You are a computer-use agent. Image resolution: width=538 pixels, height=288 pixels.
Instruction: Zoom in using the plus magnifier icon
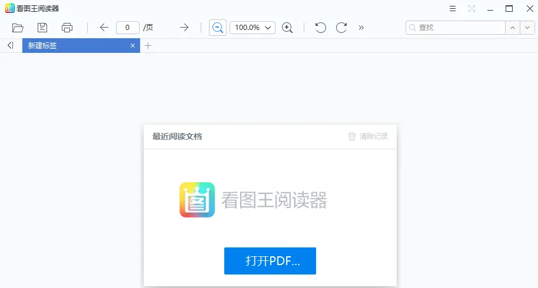[x=287, y=28]
